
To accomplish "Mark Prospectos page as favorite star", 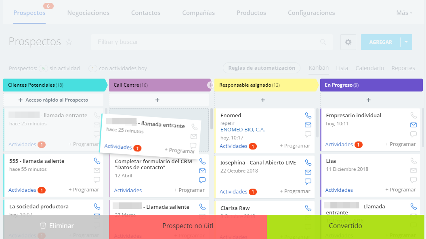I will (x=69, y=42).
